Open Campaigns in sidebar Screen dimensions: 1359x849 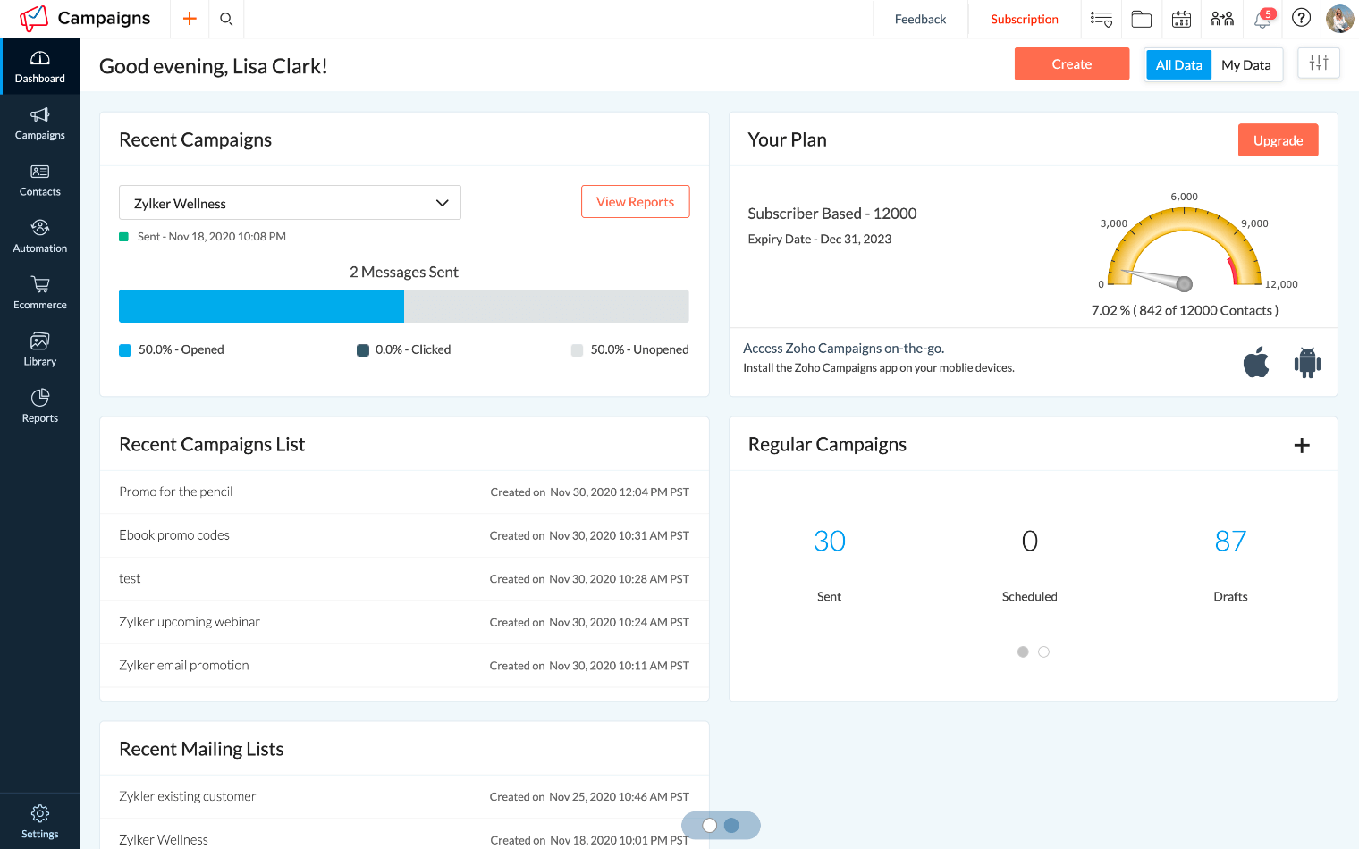point(40,123)
